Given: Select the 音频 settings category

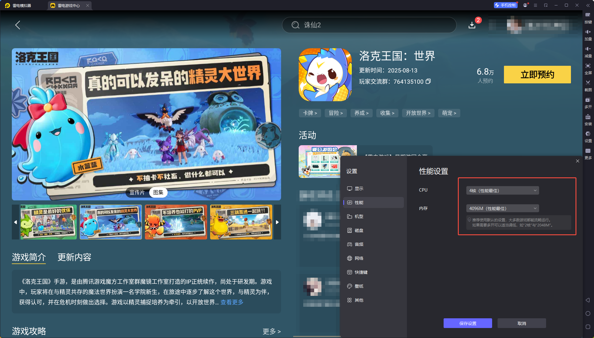Looking at the screenshot, I should tap(373, 244).
